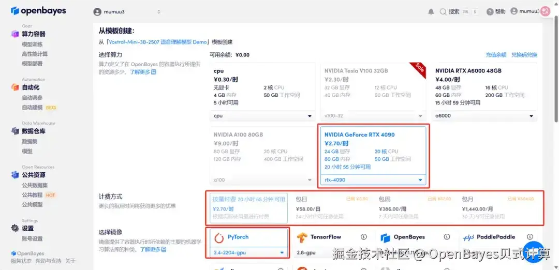This screenshot has width=559, height=270.
Task: Open the cpu spec dropdown
Action: click(x=263, y=116)
